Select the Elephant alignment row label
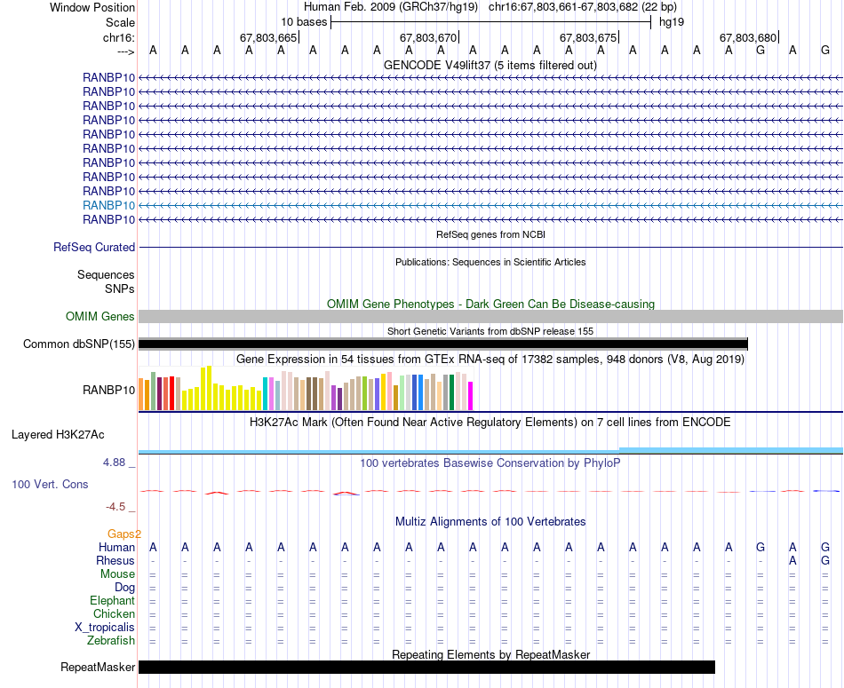The height and width of the screenshot is (688, 844). click(113, 601)
